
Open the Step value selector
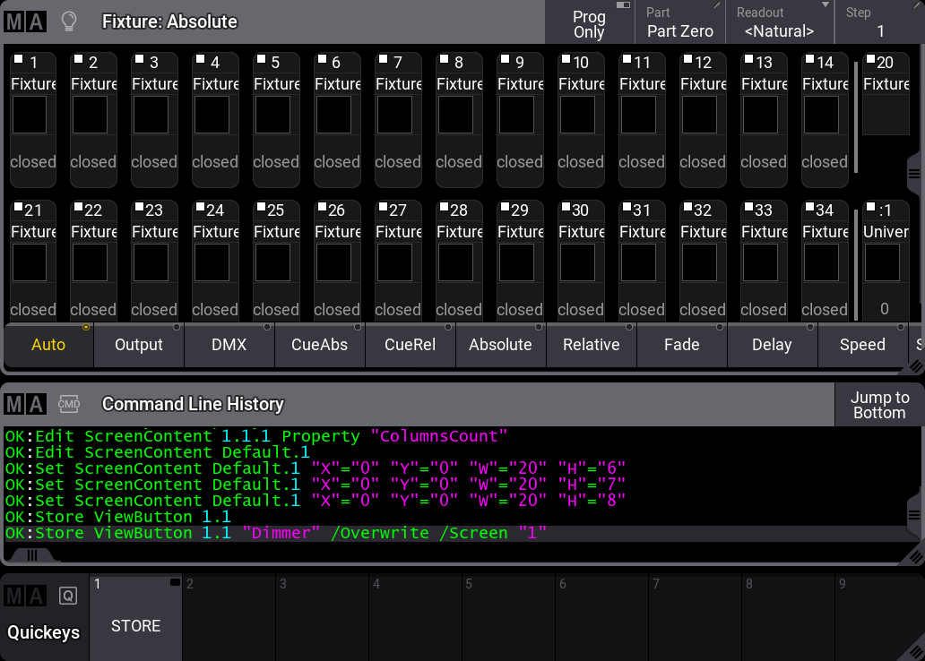pyautogui.click(x=879, y=23)
